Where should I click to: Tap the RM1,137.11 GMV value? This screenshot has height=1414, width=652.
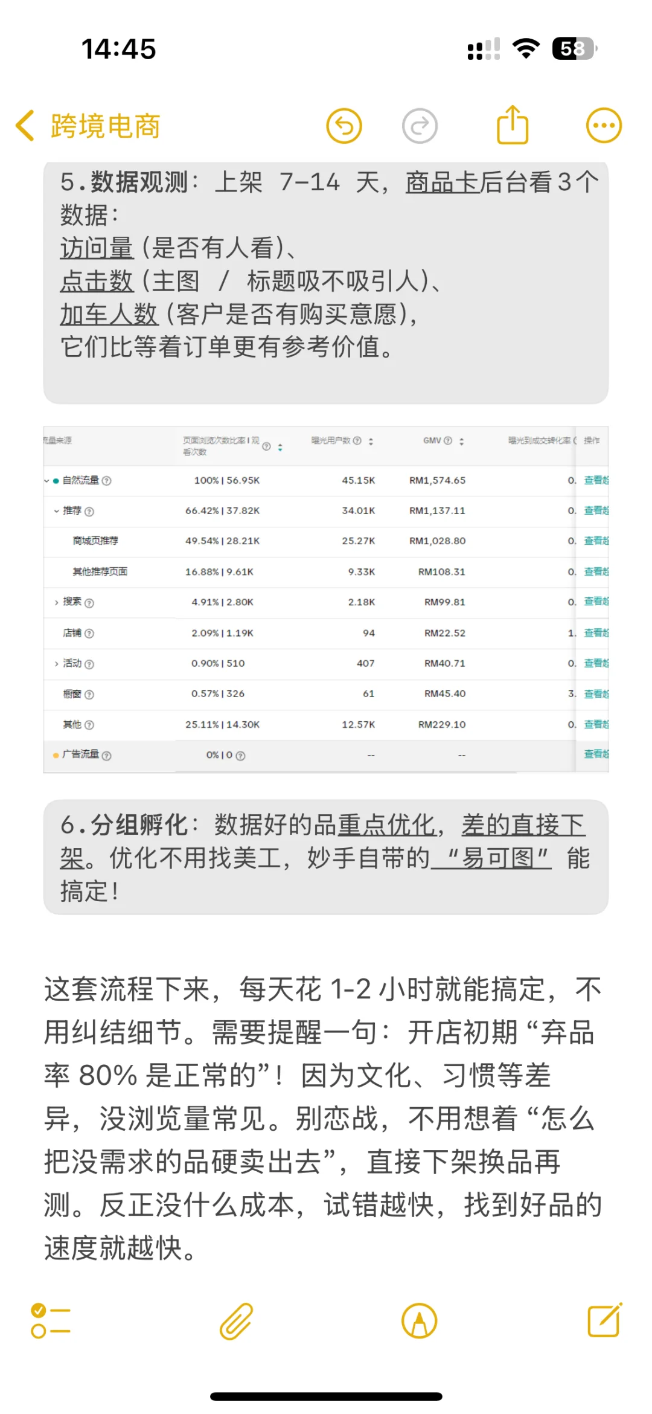[438, 511]
